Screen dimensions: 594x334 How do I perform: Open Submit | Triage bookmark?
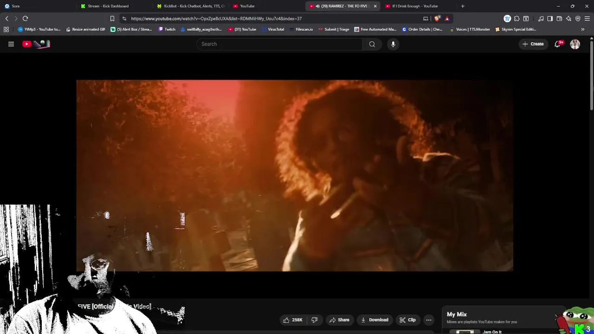coord(334,29)
